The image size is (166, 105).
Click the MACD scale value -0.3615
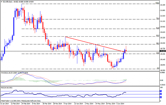click(x=163, y=85)
